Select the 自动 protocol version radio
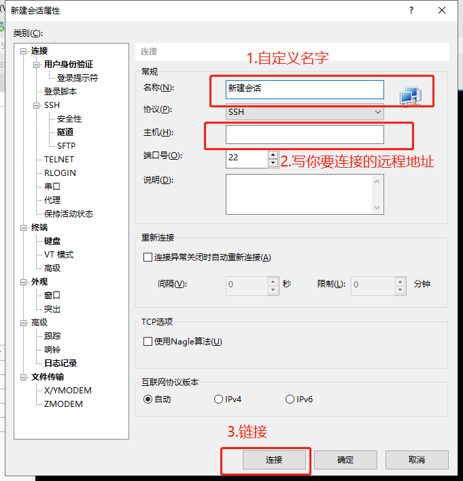 pos(148,399)
